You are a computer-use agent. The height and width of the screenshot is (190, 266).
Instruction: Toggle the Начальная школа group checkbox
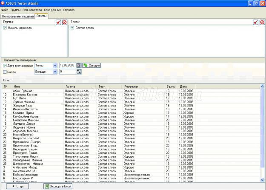pyautogui.click(x=5, y=28)
